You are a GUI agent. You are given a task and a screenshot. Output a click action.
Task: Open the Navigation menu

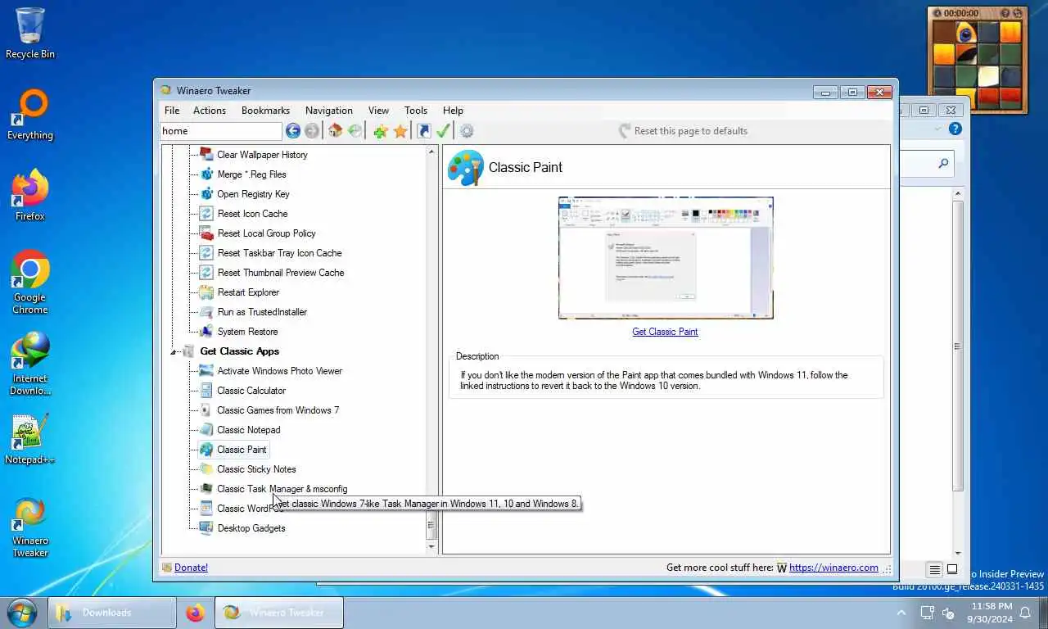coord(329,111)
